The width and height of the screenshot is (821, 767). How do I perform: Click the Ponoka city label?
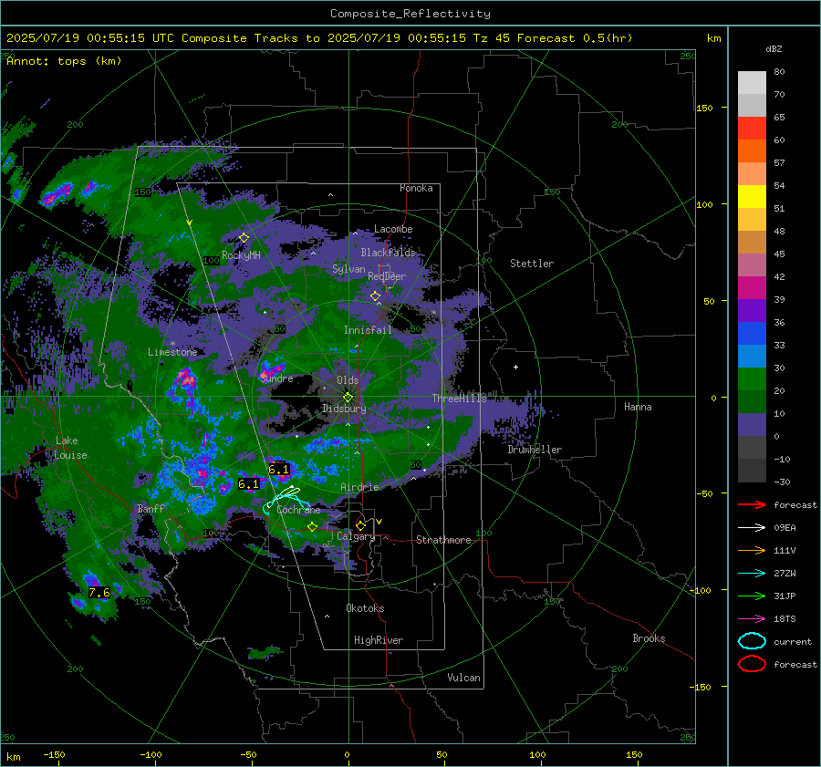coord(416,188)
